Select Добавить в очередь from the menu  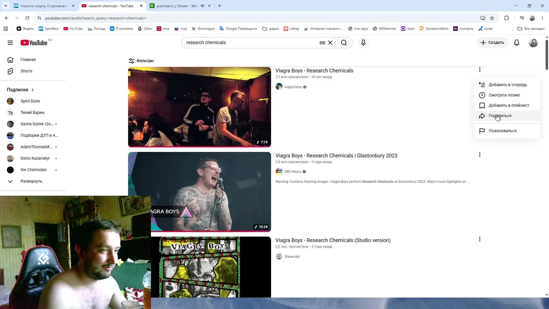click(507, 85)
